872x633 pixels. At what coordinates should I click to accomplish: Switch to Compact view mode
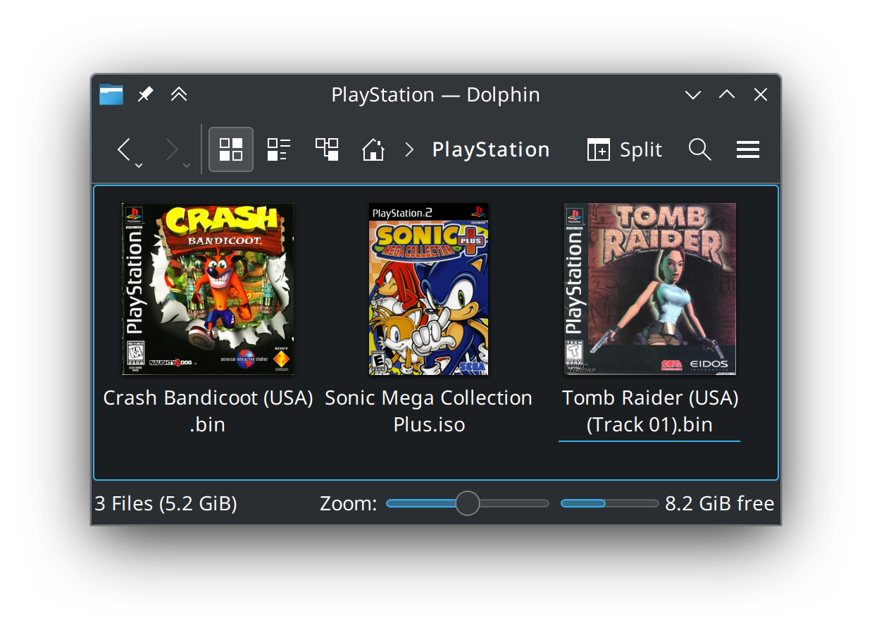tap(279, 149)
